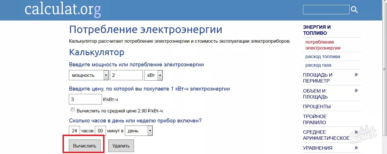Expand the ОБЪЕМ И ПЛОЩАДЬ chevron
Image resolution: width=387 pixels, height=154 pixels.
pyautogui.click(x=356, y=91)
